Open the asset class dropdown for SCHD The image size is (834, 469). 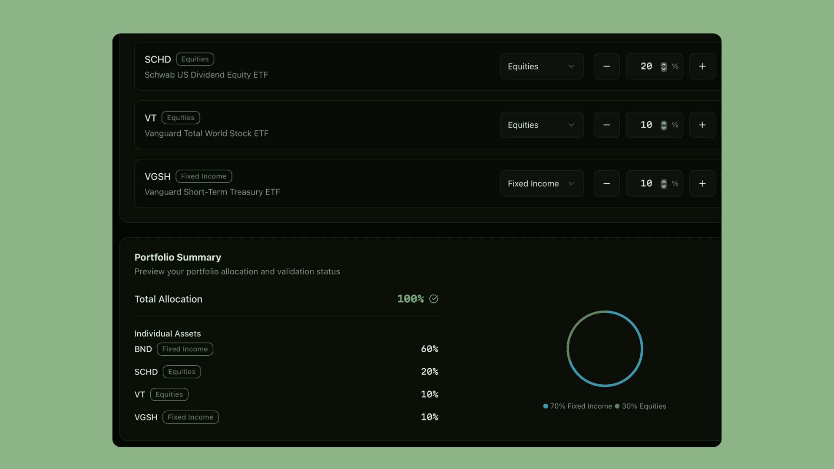pyautogui.click(x=541, y=66)
